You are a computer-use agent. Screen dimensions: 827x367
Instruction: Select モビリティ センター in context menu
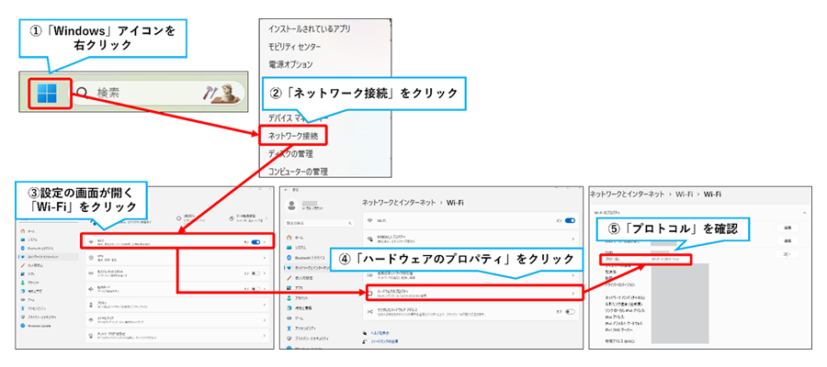(294, 47)
